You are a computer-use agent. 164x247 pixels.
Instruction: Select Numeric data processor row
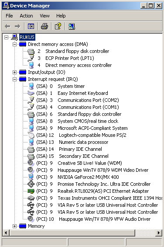(72, 142)
